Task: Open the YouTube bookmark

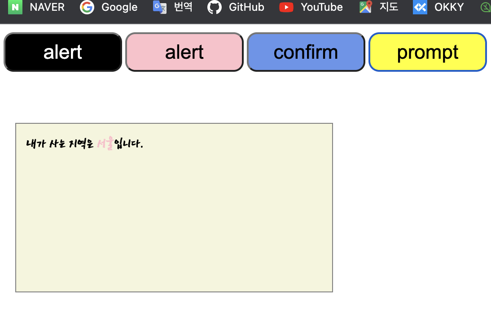Action: coord(311,7)
